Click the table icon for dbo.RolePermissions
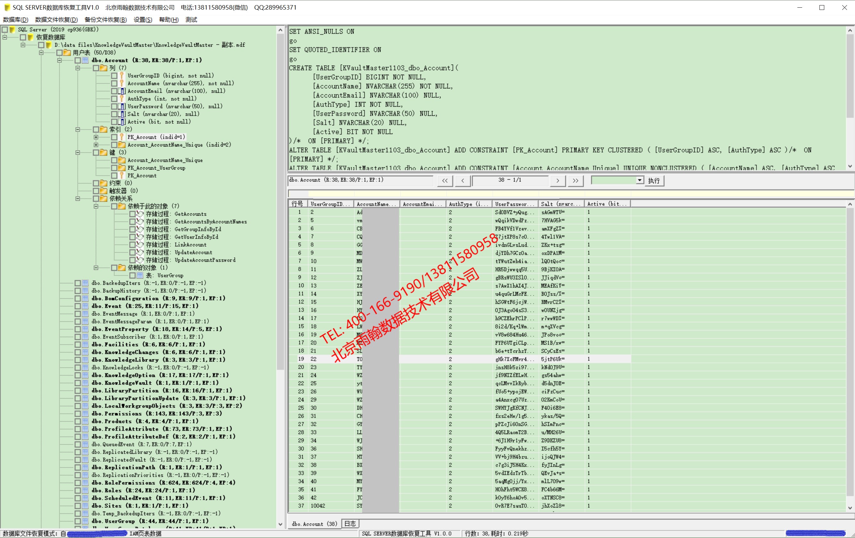 (x=85, y=483)
